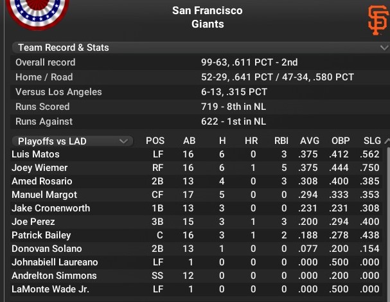Screen dimensions: 390x302
Task: Click the San Francisco Giants title
Action: (x=208, y=17)
